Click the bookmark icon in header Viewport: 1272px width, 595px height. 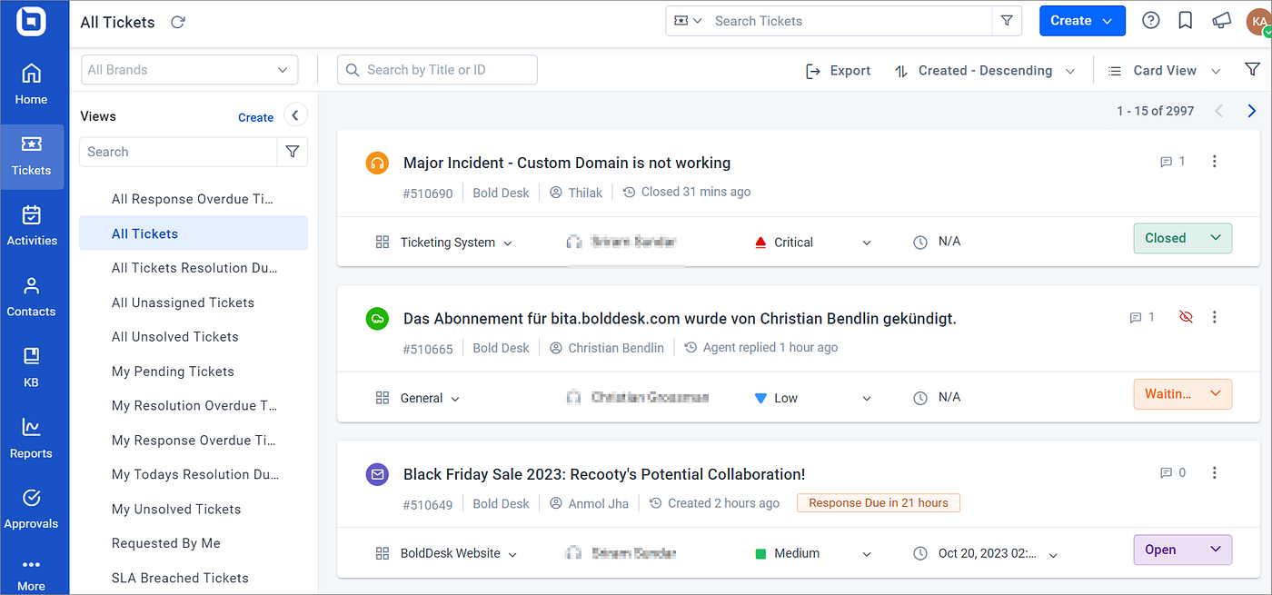pos(1185,20)
